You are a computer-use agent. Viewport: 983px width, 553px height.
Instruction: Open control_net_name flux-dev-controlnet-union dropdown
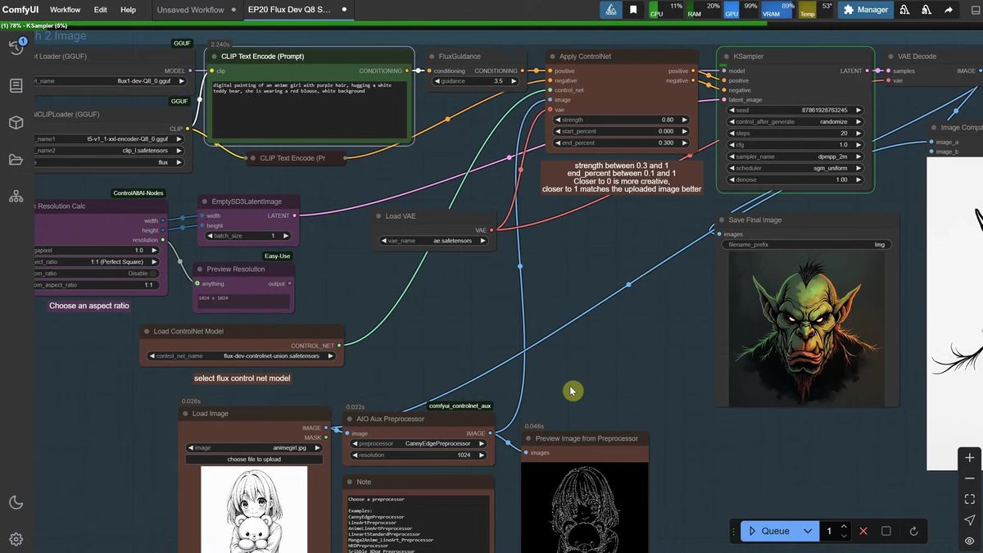[x=242, y=356]
